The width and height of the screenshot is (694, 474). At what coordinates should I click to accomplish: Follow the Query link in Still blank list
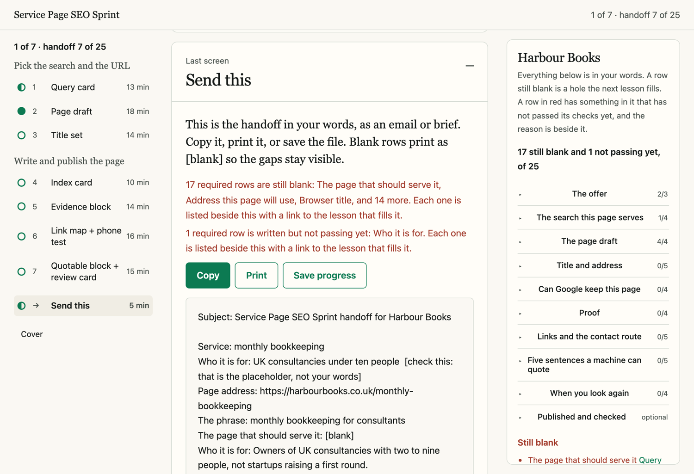point(650,460)
